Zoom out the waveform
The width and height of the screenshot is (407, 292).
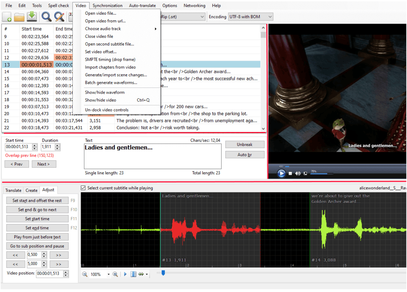click(85, 274)
